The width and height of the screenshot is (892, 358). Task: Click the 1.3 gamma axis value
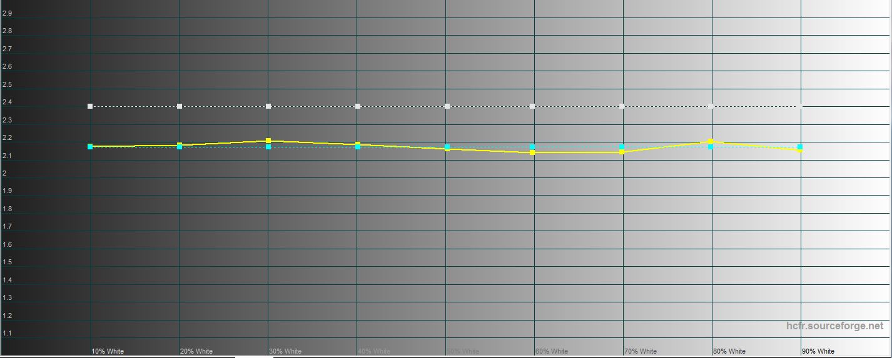click(7, 297)
